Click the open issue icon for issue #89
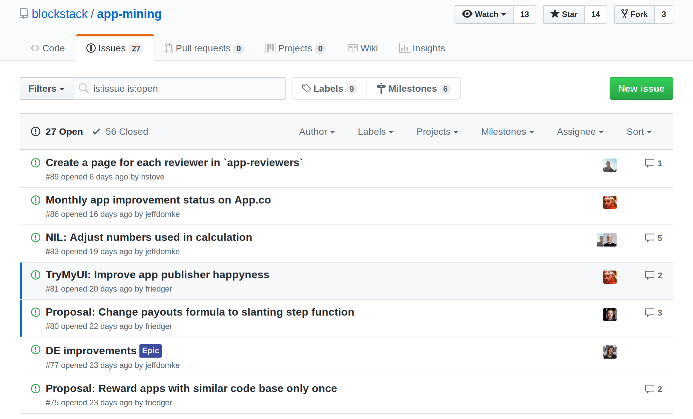 point(36,163)
